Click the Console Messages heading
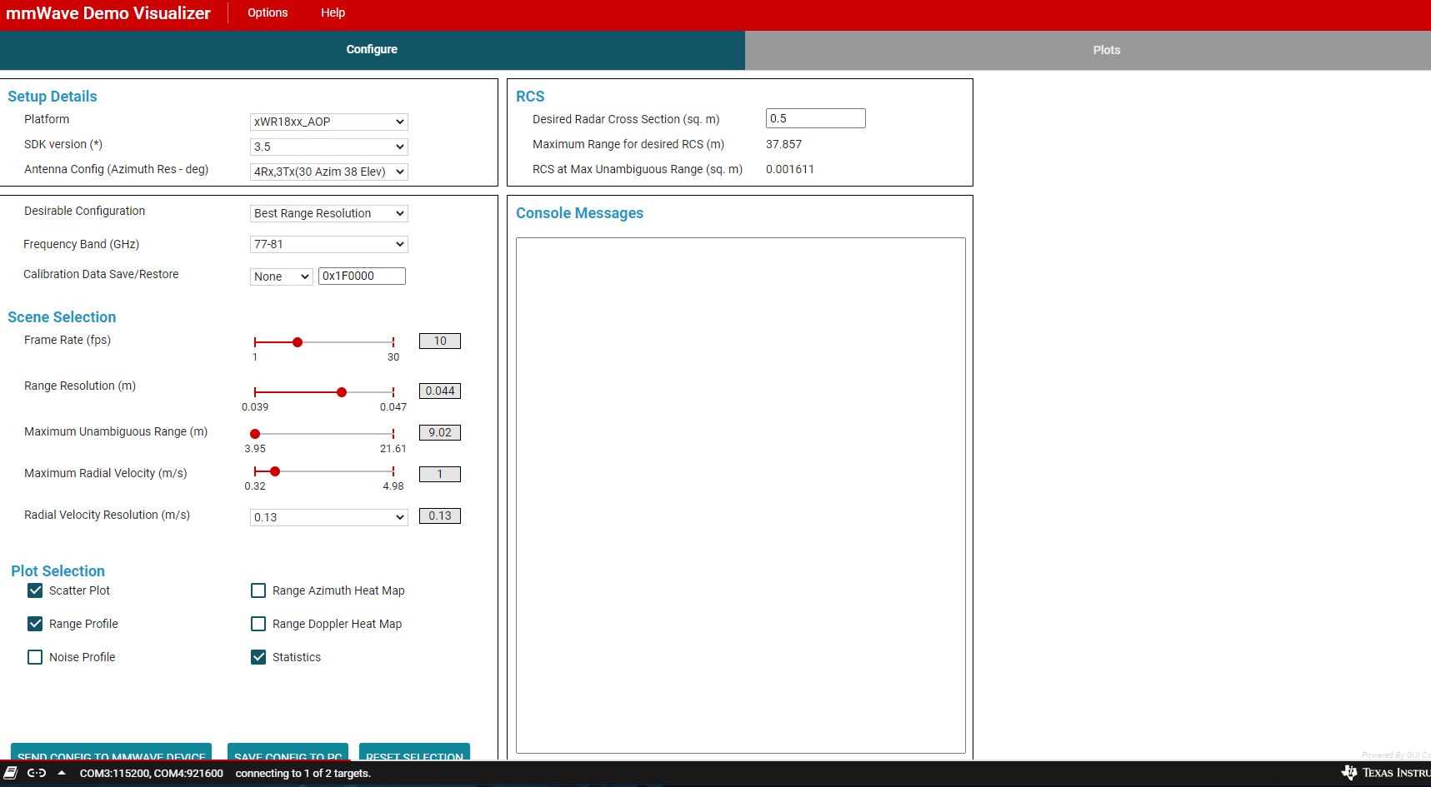This screenshot has height=787, width=1431. (x=580, y=213)
